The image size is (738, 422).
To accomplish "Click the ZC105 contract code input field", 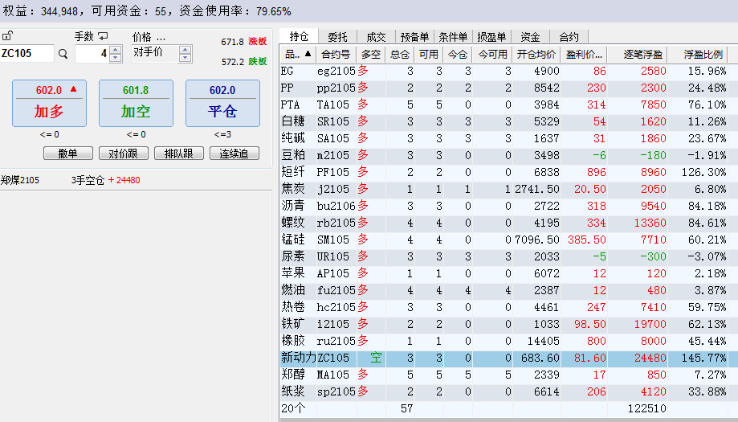I will click(27, 54).
